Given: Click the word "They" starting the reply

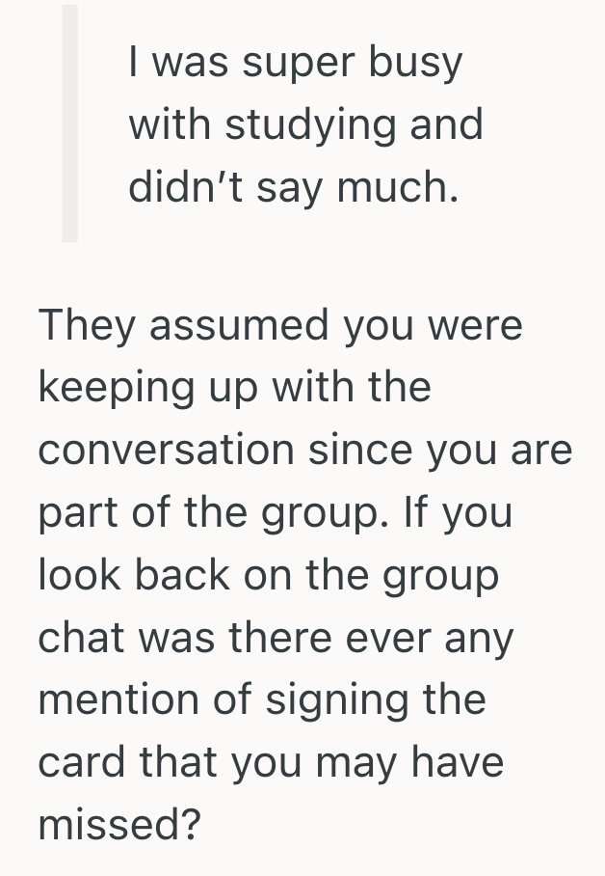Looking at the screenshot, I should 84,325.
